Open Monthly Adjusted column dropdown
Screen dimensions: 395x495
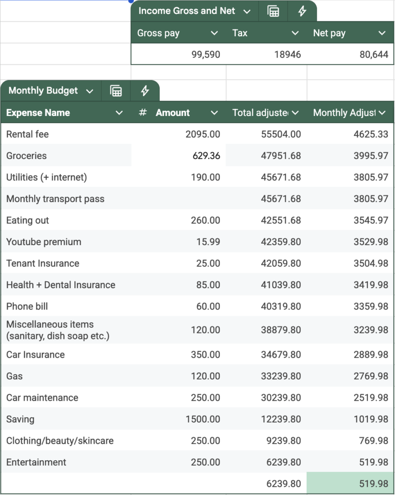(382, 113)
